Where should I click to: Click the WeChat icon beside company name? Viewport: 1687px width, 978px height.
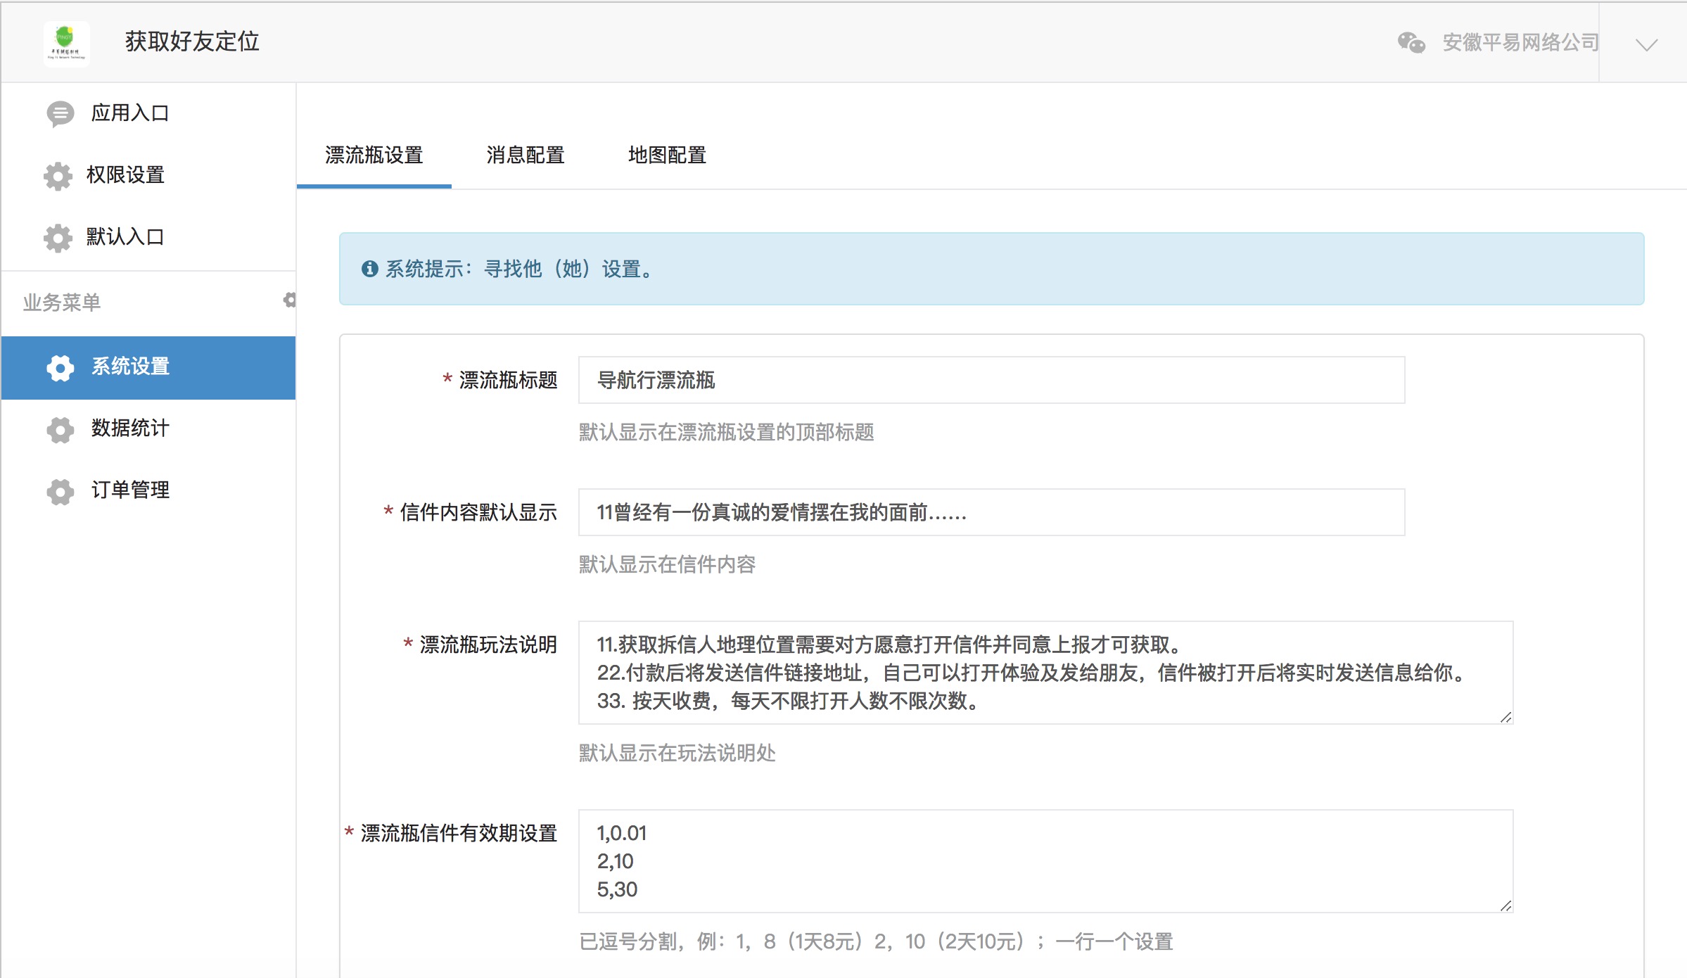pos(1411,43)
